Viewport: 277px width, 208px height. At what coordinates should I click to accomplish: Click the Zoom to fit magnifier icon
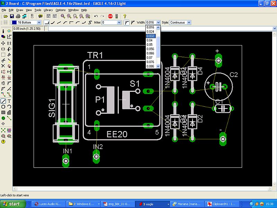point(63,16)
